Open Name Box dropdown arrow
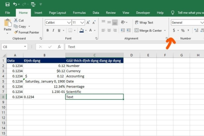This screenshot has width=204, height=136. (x=25, y=47)
